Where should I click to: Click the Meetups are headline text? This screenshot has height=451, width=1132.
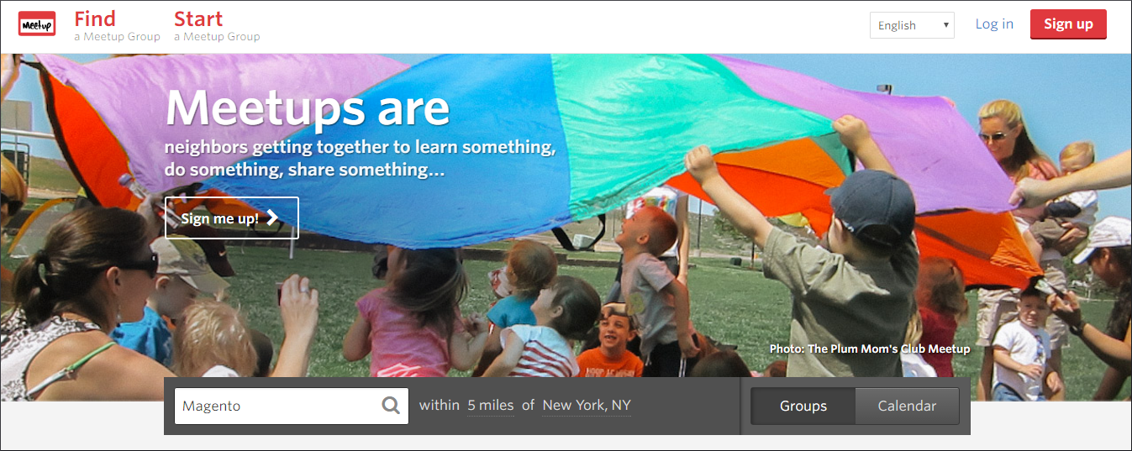pyautogui.click(x=308, y=109)
